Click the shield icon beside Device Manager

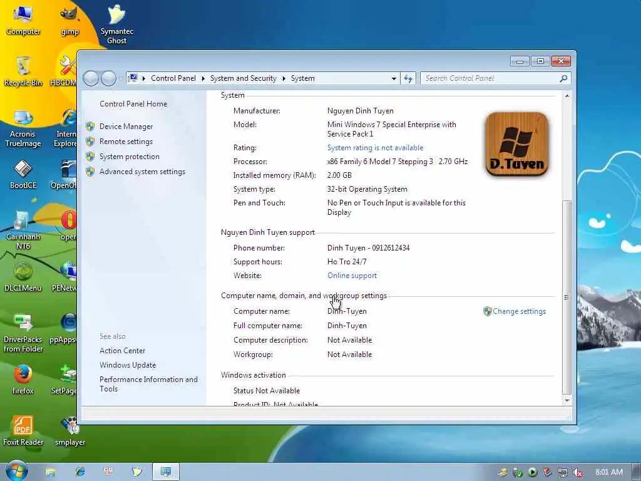pyautogui.click(x=90, y=127)
